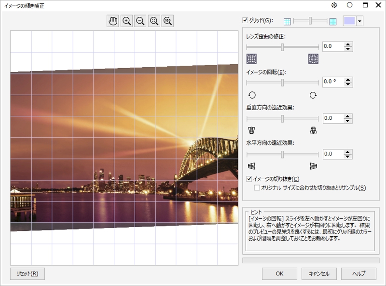Click the zoom out magnifier icon

[x=140, y=21]
